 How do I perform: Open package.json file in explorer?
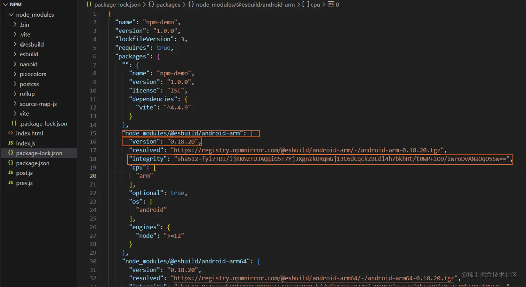coord(33,163)
